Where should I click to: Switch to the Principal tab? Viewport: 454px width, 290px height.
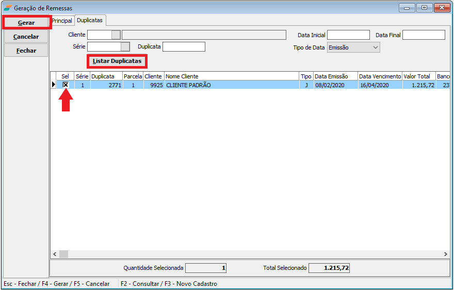click(62, 21)
